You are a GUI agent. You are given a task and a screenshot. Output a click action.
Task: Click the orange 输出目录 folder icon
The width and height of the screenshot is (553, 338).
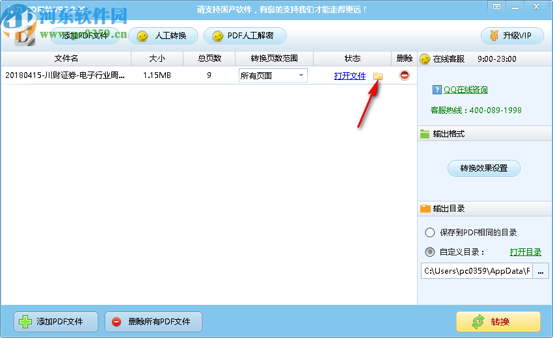[425, 209]
